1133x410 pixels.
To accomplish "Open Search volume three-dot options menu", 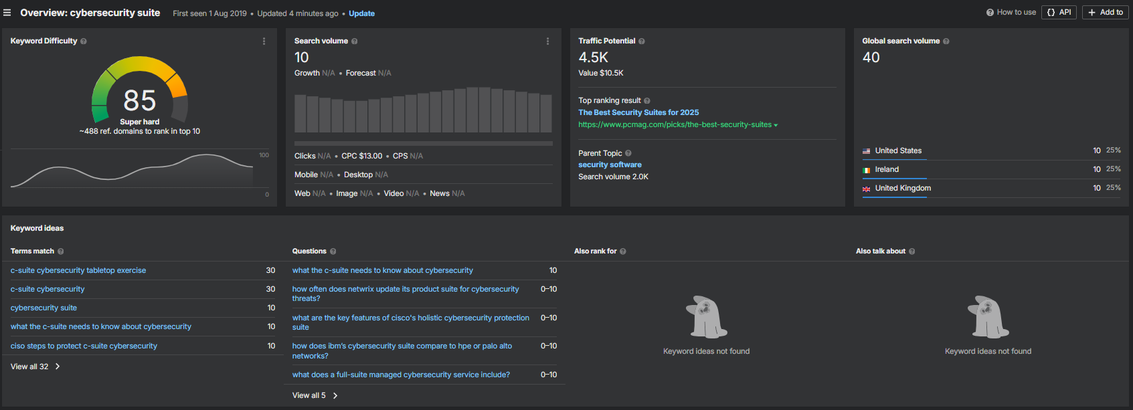I will pyautogui.click(x=547, y=41).
